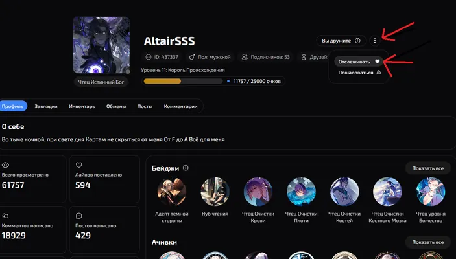
Task: Click Показать все for Ачивки
Action: pyautogui.click(x=428, y=242)
